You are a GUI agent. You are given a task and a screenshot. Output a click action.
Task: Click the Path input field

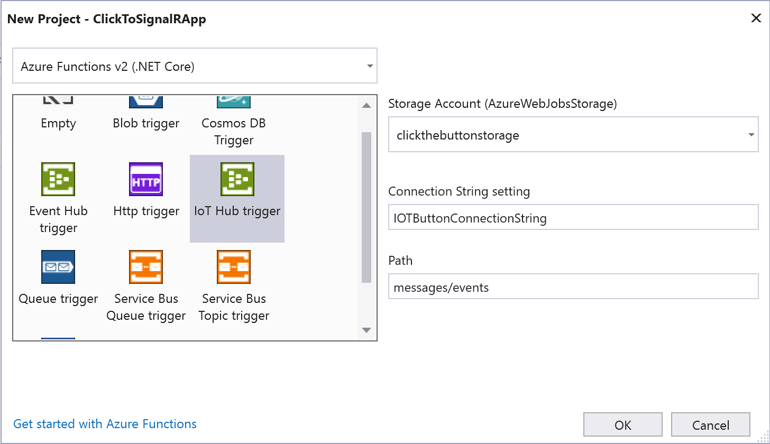coord(573,288)
